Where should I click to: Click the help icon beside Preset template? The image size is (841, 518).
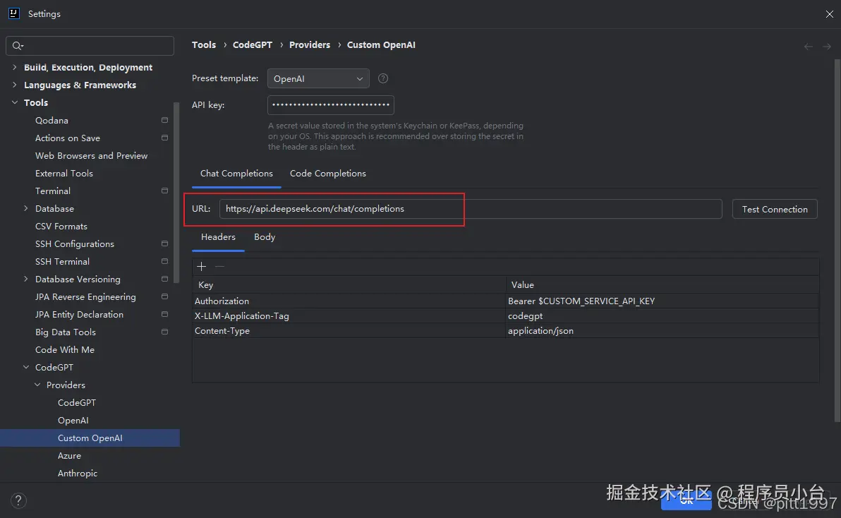[x=383, y=78]
